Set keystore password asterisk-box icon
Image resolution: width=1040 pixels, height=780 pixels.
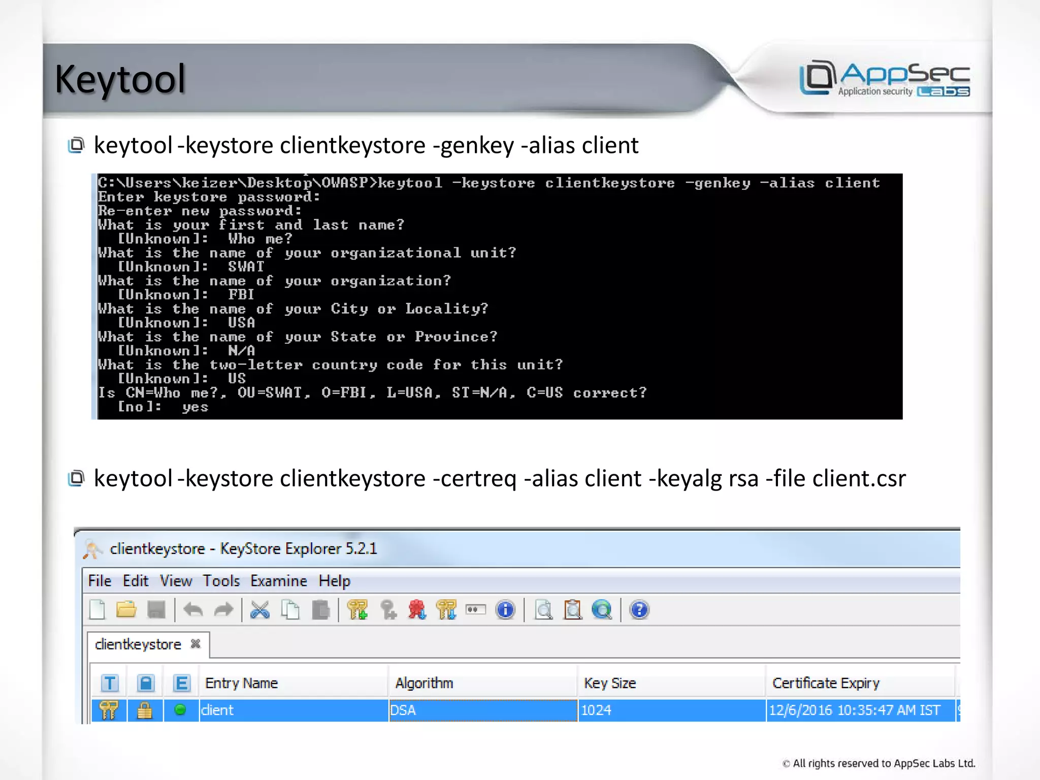click(476, 609)
